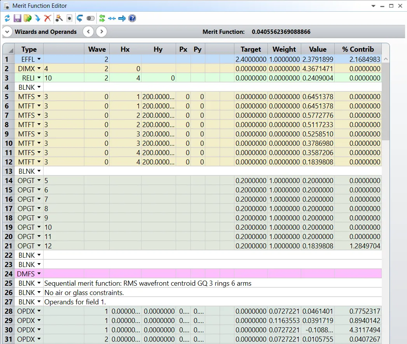Open the window title bar dropdown arrow

pos(373,6)
